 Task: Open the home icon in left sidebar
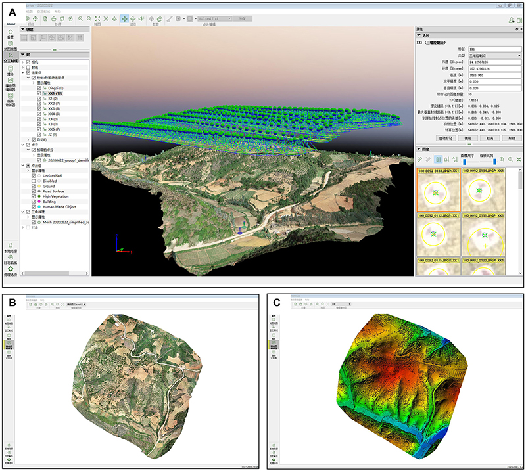(11, 32)
